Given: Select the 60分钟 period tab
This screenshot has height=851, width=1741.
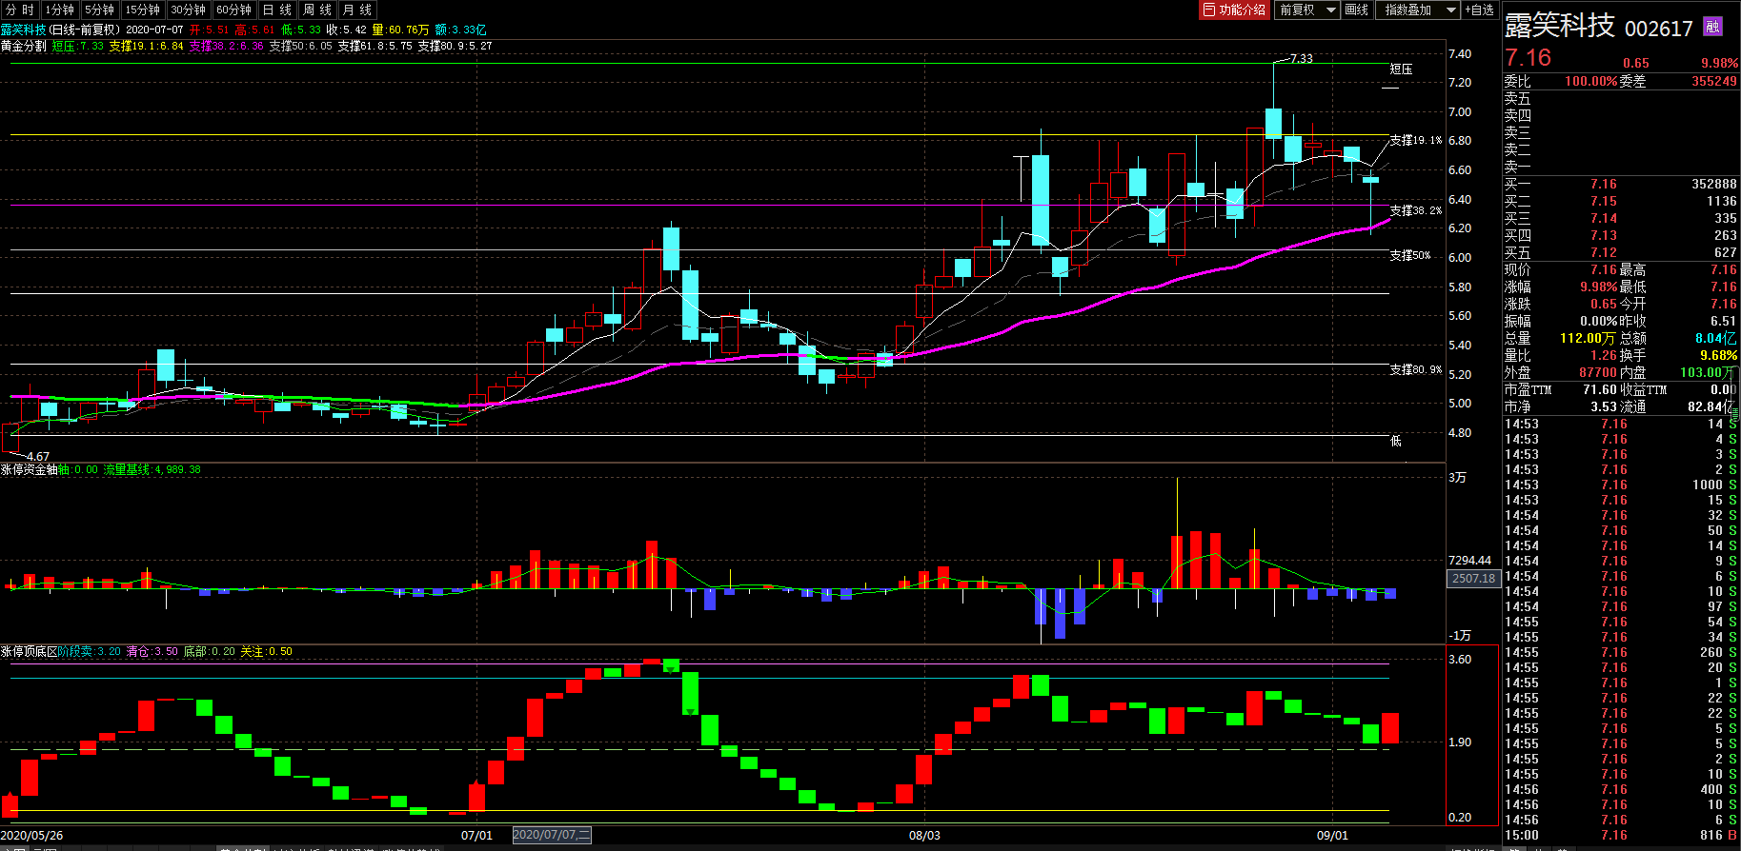Looking at the screenshot, I should pyautogui.click(x=234, y=10).
